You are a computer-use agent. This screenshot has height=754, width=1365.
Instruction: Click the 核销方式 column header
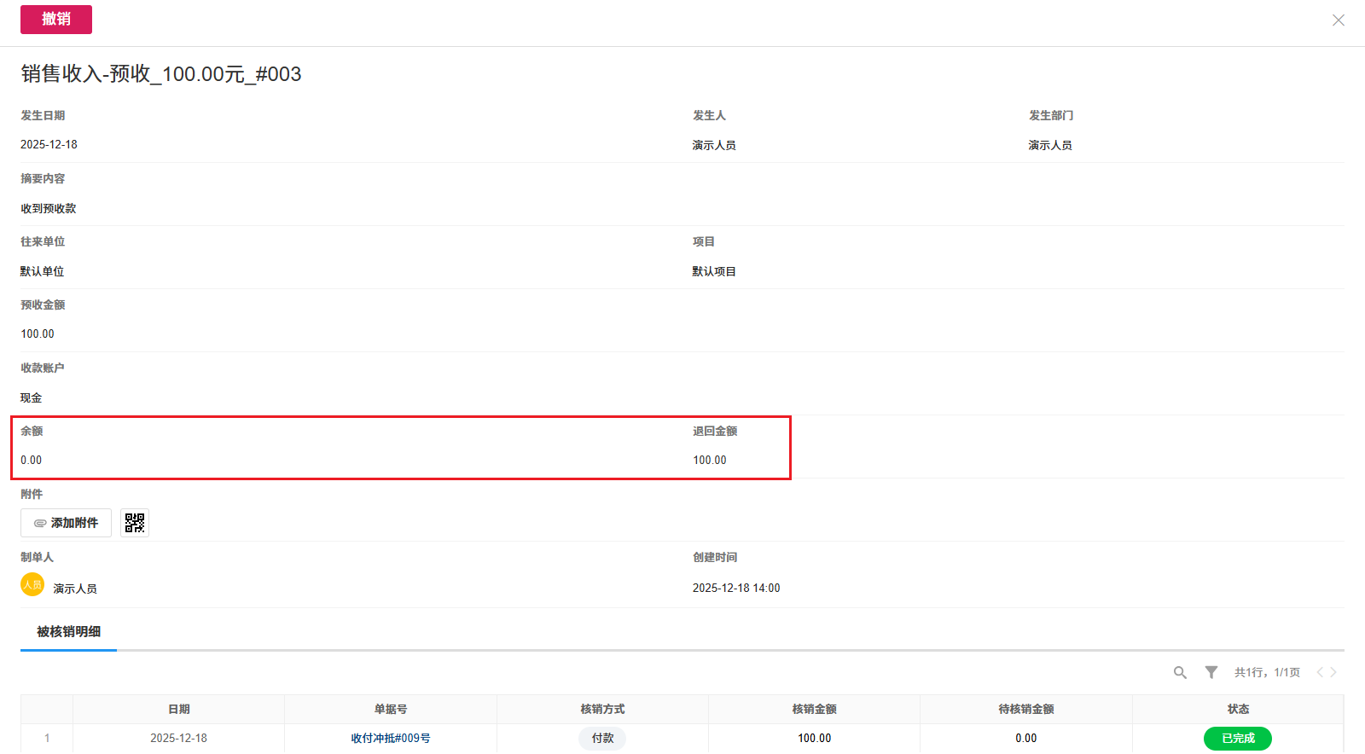coord(602,710)
